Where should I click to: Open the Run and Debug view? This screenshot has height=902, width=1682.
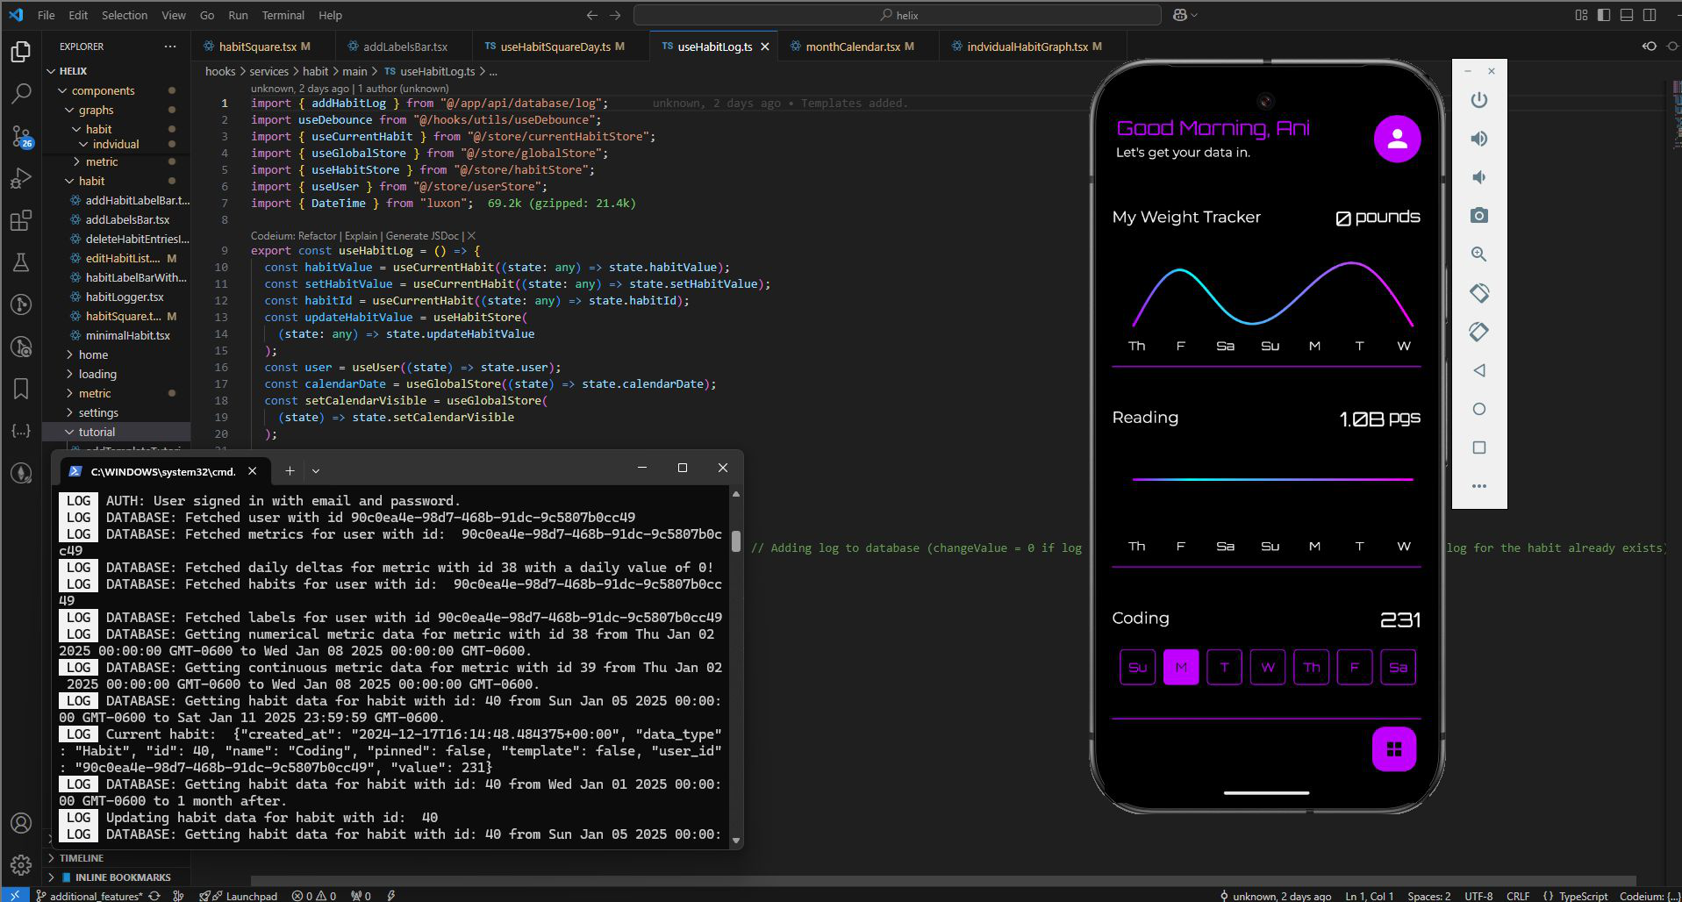(x=21, y=178)
